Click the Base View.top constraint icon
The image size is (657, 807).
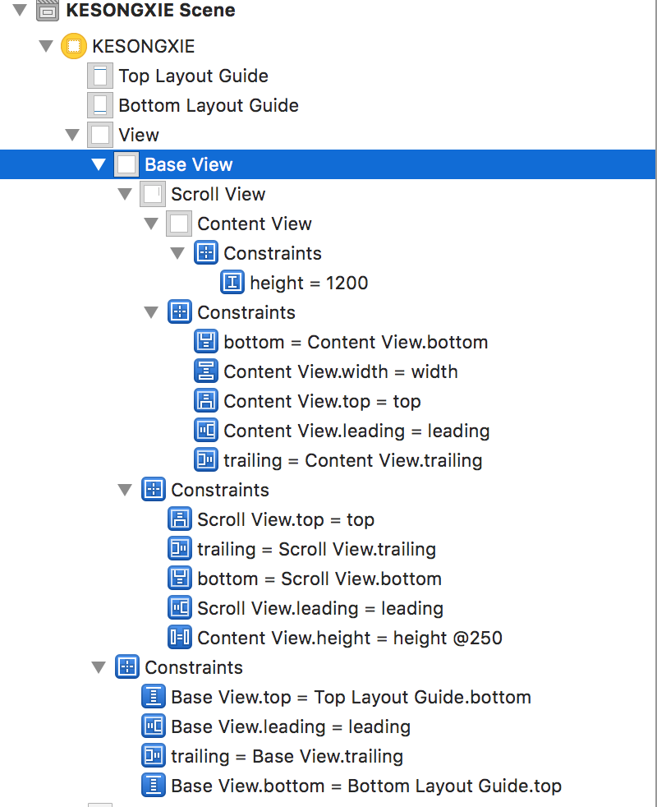[154, 697]
